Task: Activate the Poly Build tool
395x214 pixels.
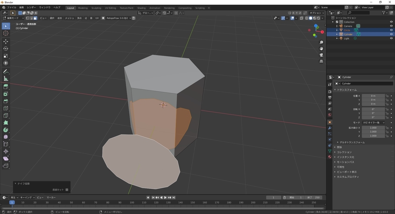Action: (6, 122)
